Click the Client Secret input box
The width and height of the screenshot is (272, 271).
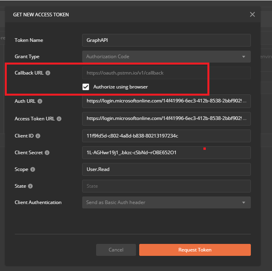pyautogui.click(x=166, y=153)
